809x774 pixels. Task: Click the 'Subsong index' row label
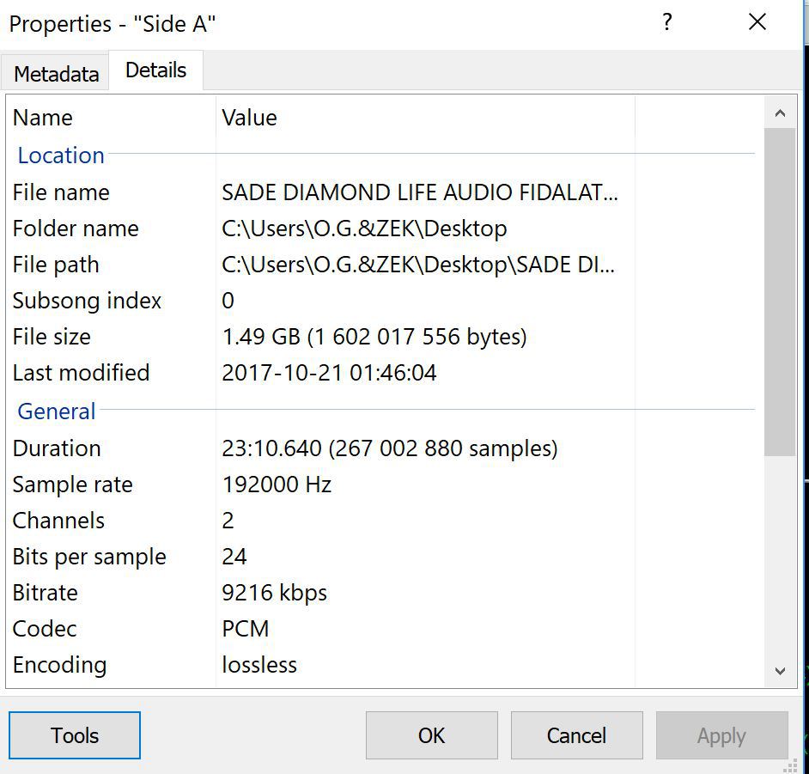87,301
